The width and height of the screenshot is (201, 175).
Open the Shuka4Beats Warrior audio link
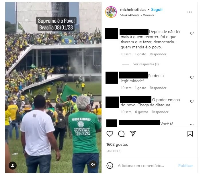pos(137,15)
